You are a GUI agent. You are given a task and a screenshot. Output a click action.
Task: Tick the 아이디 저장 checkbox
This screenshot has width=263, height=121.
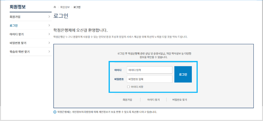click(128, 87)
